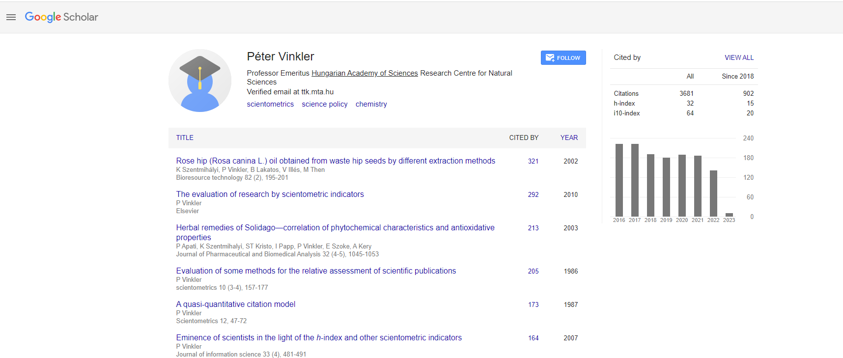Select the scientometrics interest tag
This screenshot has height=358, width=843.
click(x=270, y=104)
